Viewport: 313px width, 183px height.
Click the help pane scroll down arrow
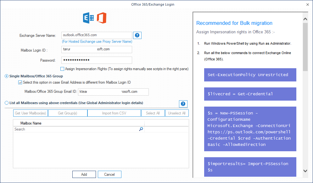tap(305, 171)
